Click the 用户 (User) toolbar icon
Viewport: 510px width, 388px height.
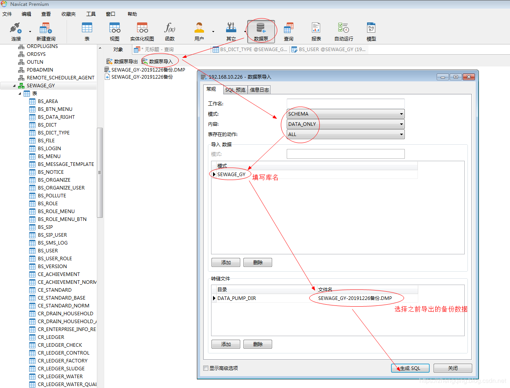(x=199, y=31)
